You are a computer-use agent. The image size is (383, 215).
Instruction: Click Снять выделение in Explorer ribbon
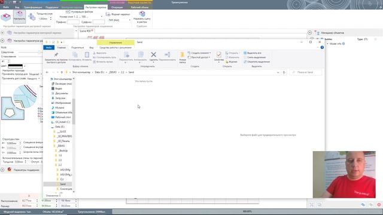coord(254,57)
